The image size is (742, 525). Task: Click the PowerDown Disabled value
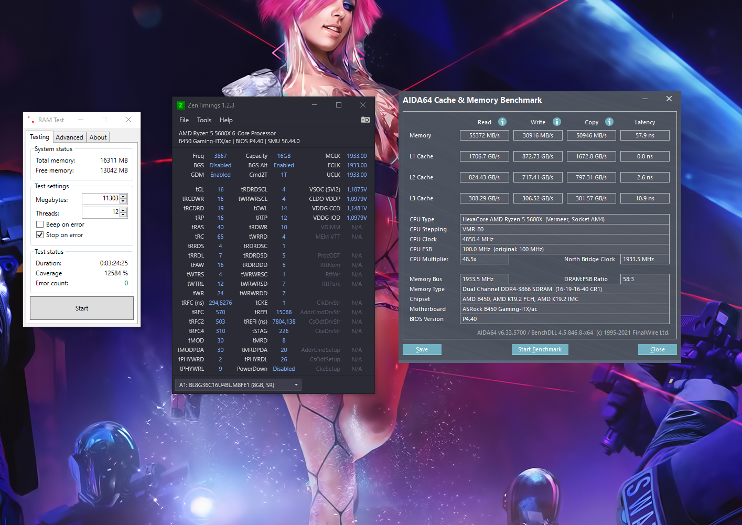click(x=284, y=369)
